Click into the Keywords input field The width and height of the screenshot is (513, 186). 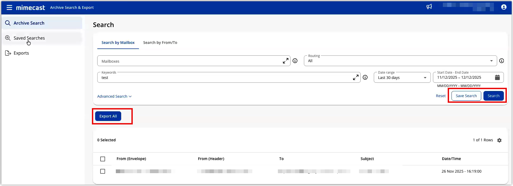[223, 78]
